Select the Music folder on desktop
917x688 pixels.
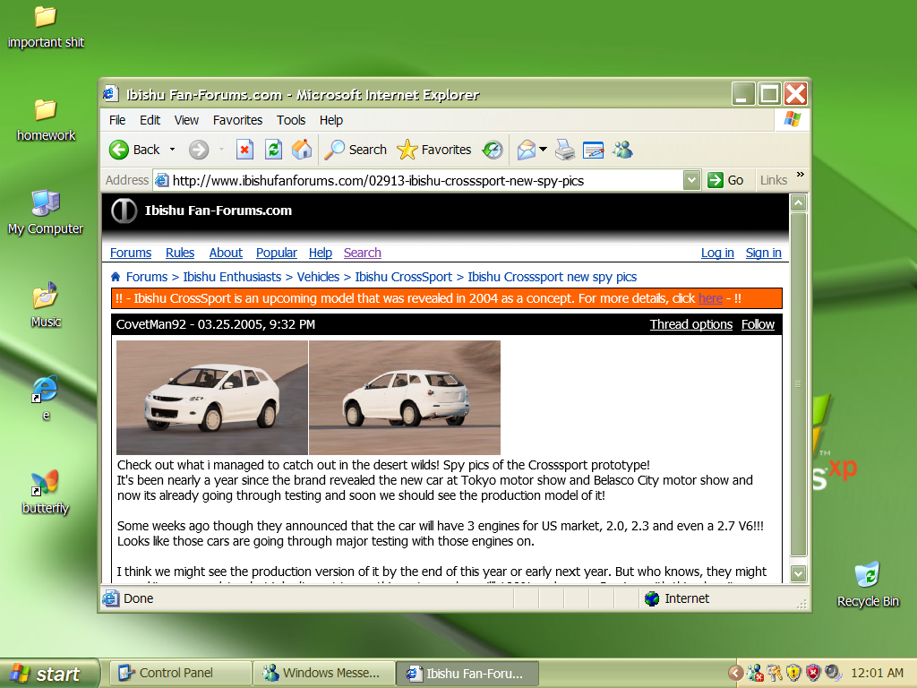click(46, 305)
